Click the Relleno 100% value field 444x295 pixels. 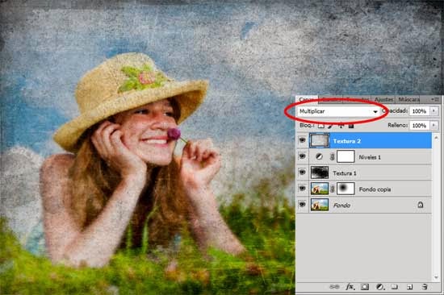[420, 125]
